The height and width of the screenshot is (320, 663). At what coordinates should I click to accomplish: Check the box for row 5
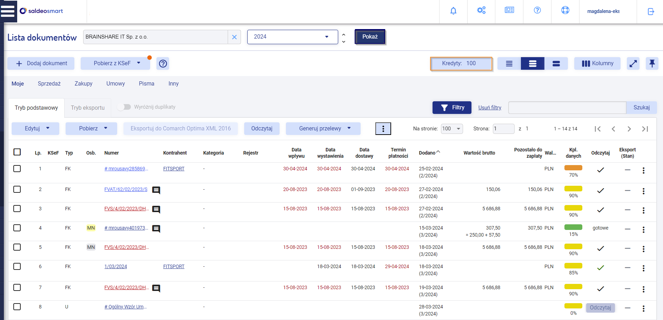tap(17, 247)
